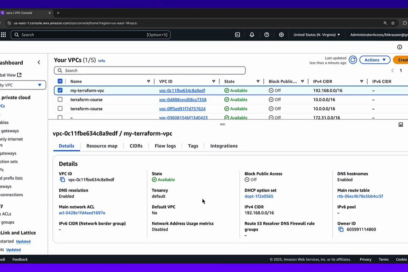This screenshot has height=272, width=408.
Task: Sort by the Name column arrow
Action: coord(148,82)
